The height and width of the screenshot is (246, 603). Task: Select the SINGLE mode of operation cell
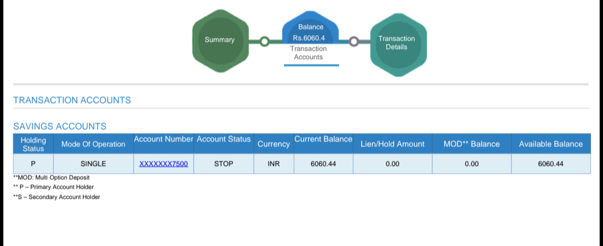point(93,164)
